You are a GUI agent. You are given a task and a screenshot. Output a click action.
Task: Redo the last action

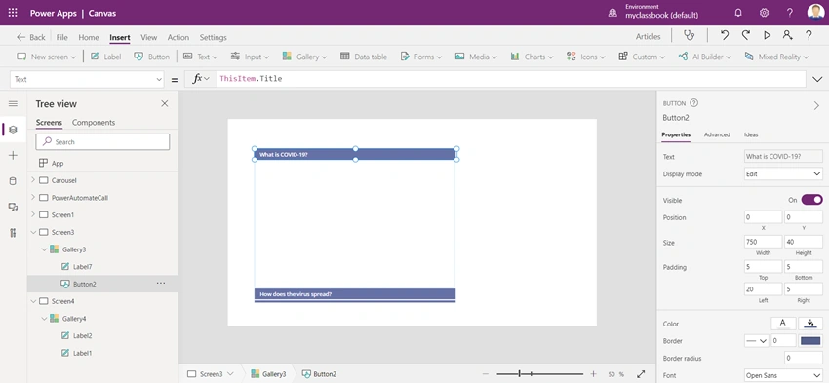click(745, 35)
